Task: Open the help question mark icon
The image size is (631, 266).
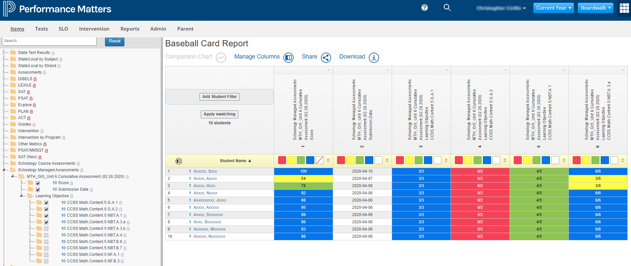Action: [425, 8]
